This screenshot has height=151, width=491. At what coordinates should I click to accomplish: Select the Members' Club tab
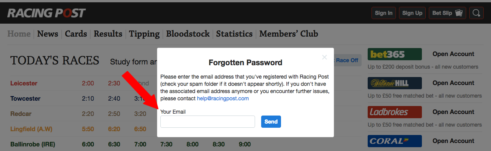point(289,34)
